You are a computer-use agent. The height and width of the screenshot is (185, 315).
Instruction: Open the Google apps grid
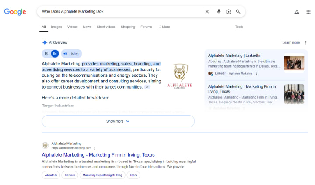tap(308, 12)
